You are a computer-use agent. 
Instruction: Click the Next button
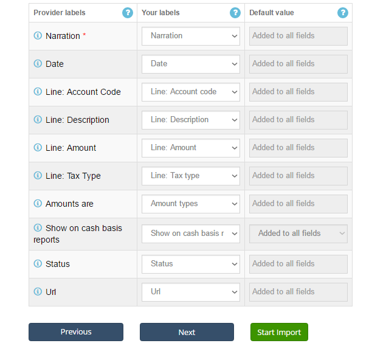tap(187, 332)
